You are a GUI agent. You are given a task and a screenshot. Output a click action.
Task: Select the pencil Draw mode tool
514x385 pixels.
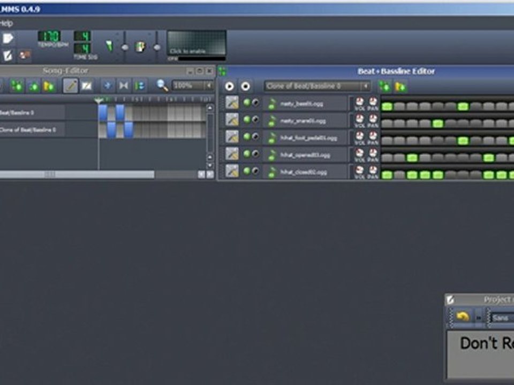pos(71,86)
